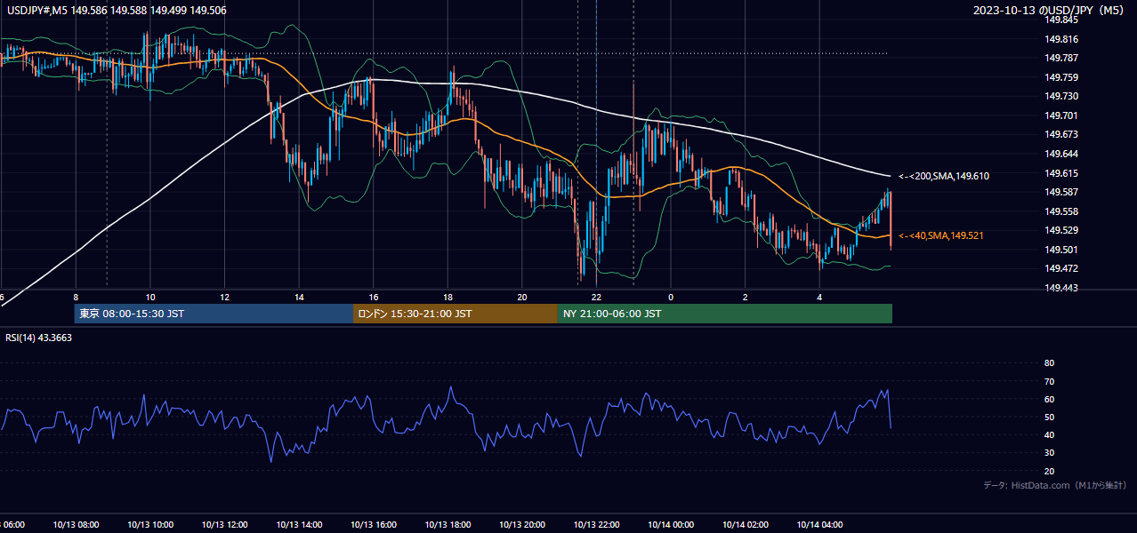Click RSI axis level 50
Viewport: 1137px width, 533px height.
coord(1049,417)
